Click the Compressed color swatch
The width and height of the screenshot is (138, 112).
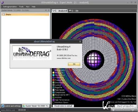point(53,92)
